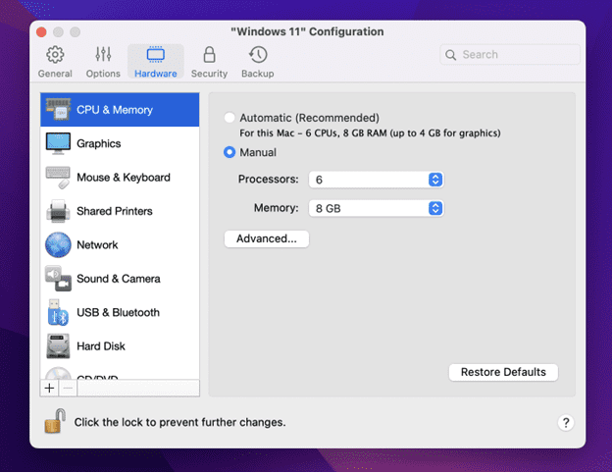
Task: Select the Graphics monitor icon
Action: (x=58, y=144)
